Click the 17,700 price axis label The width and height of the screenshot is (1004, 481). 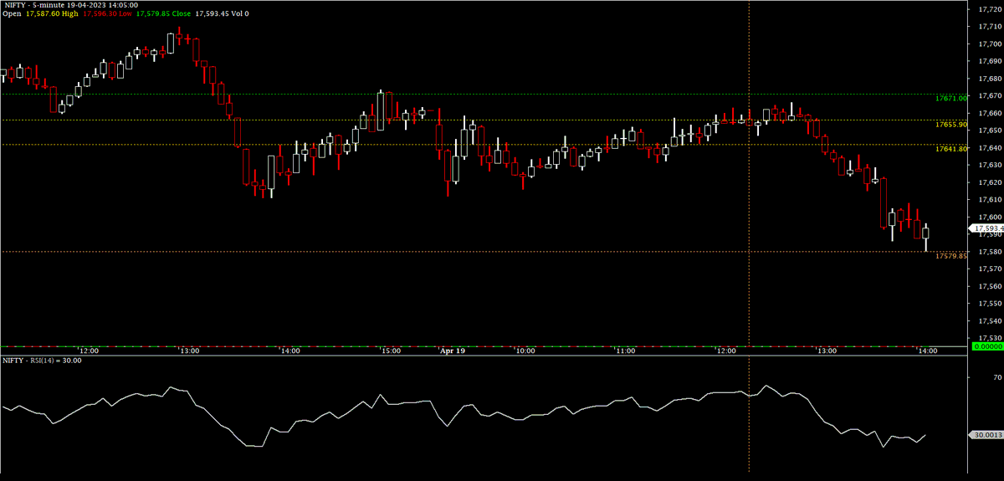[989, 43]
